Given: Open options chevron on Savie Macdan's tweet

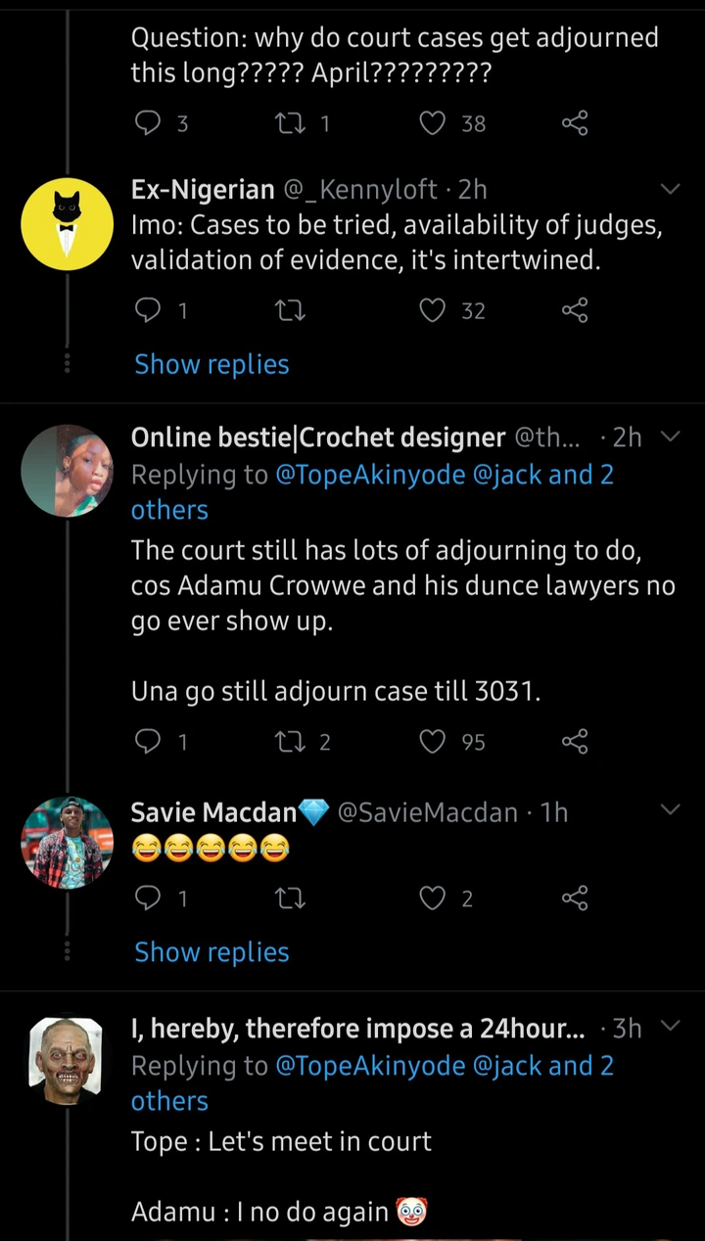Looking at the screenshot, I should 671,809.
